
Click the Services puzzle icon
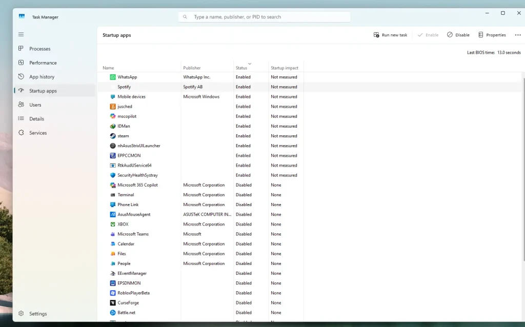[21, 133]
